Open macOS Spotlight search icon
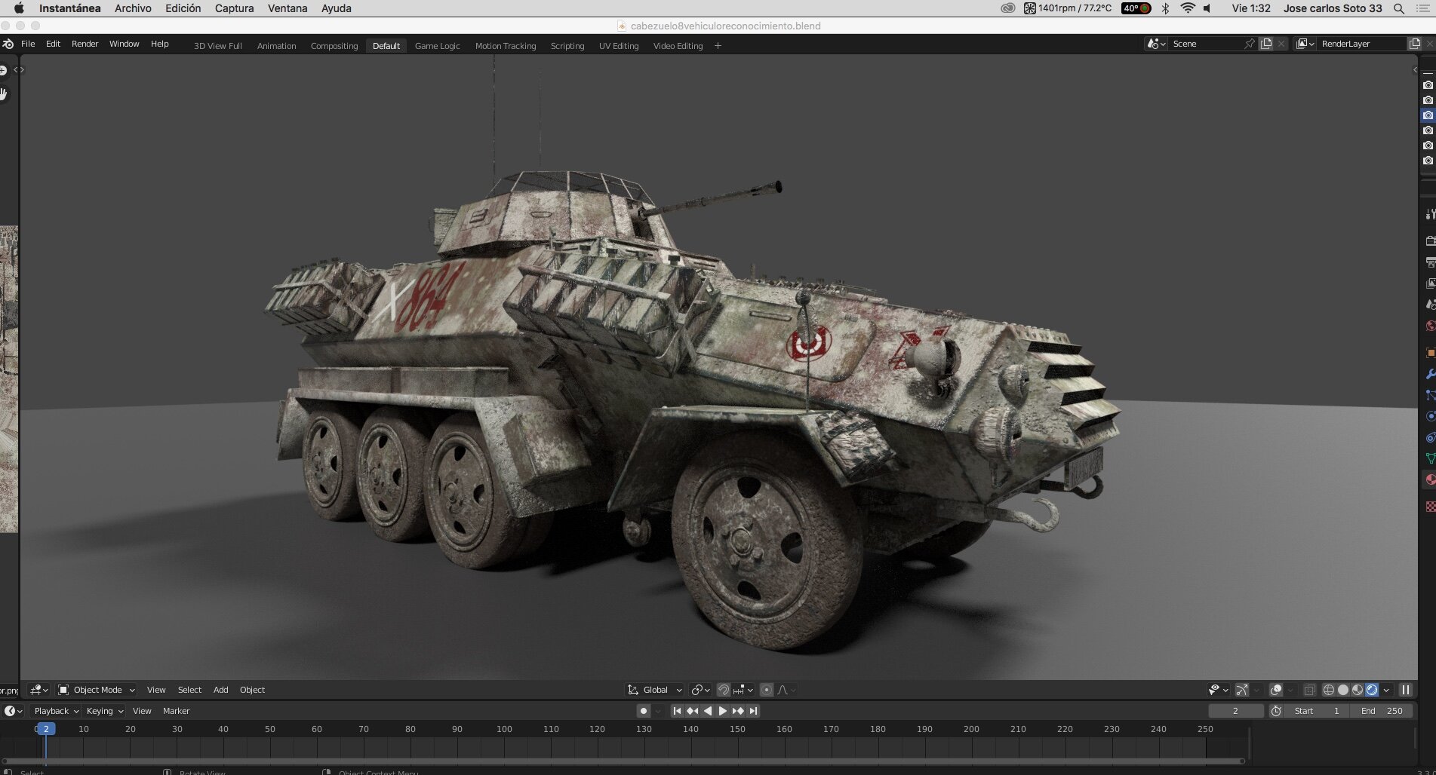Viewport: 1436px width, 775px height. pyautogui.click(x=1398, y=8)
